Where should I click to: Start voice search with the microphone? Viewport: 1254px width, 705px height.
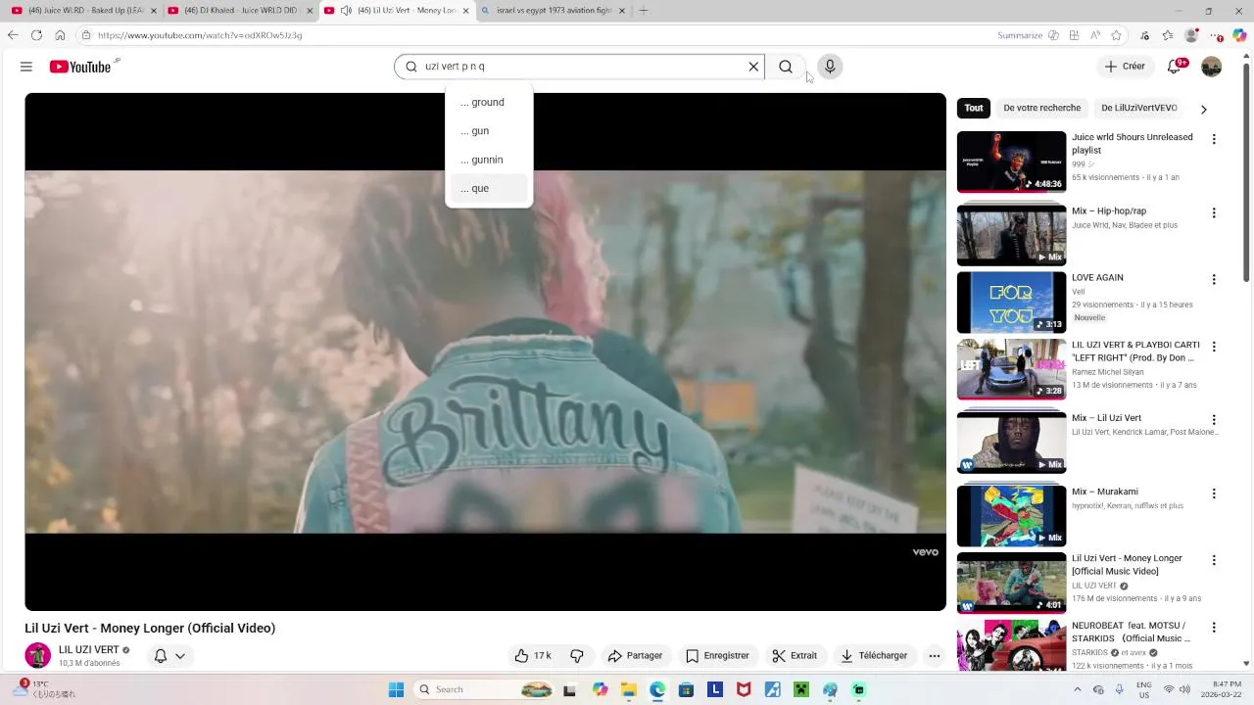830,67
